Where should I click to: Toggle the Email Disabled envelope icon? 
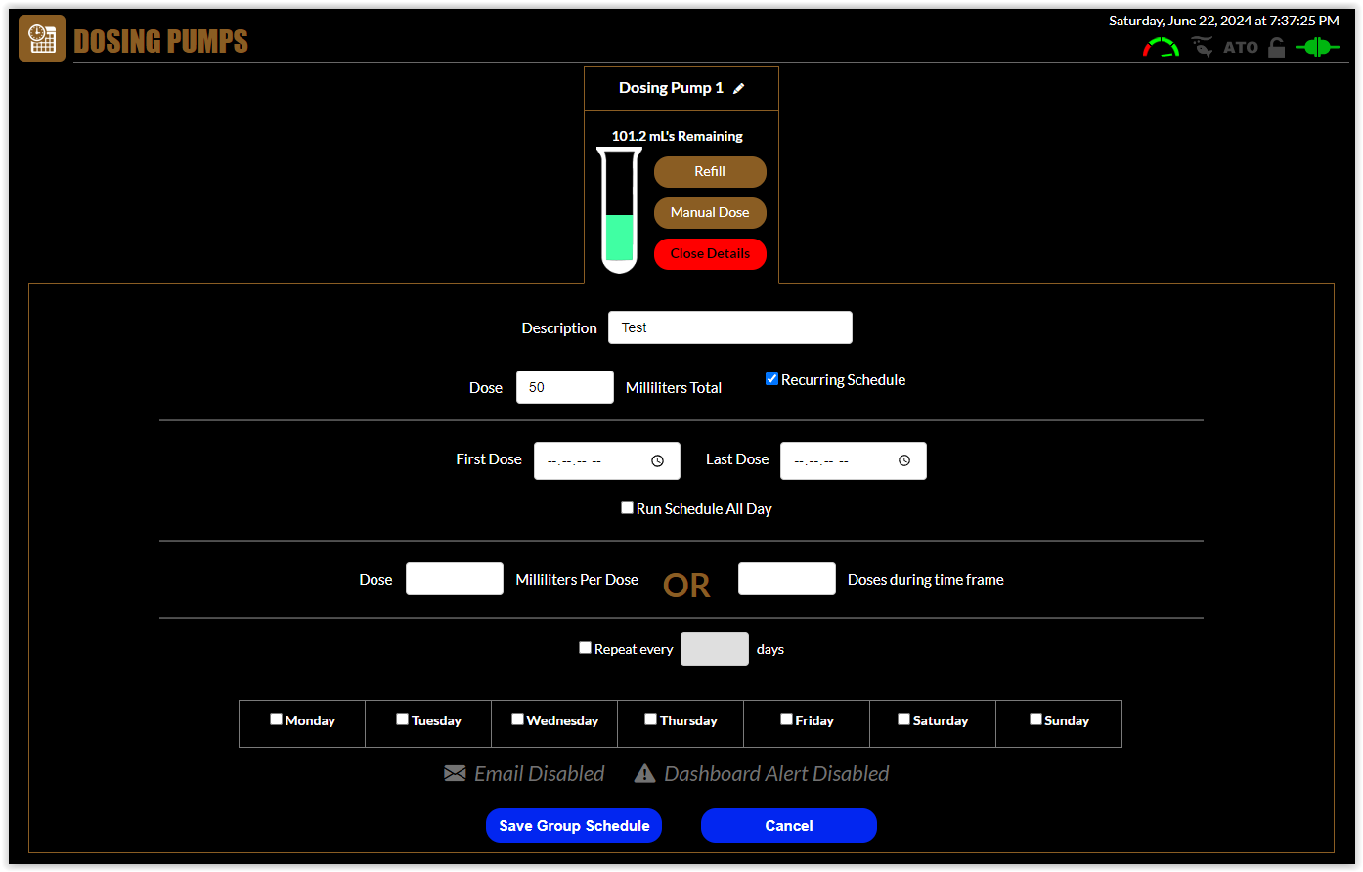[x=455, y=774]
